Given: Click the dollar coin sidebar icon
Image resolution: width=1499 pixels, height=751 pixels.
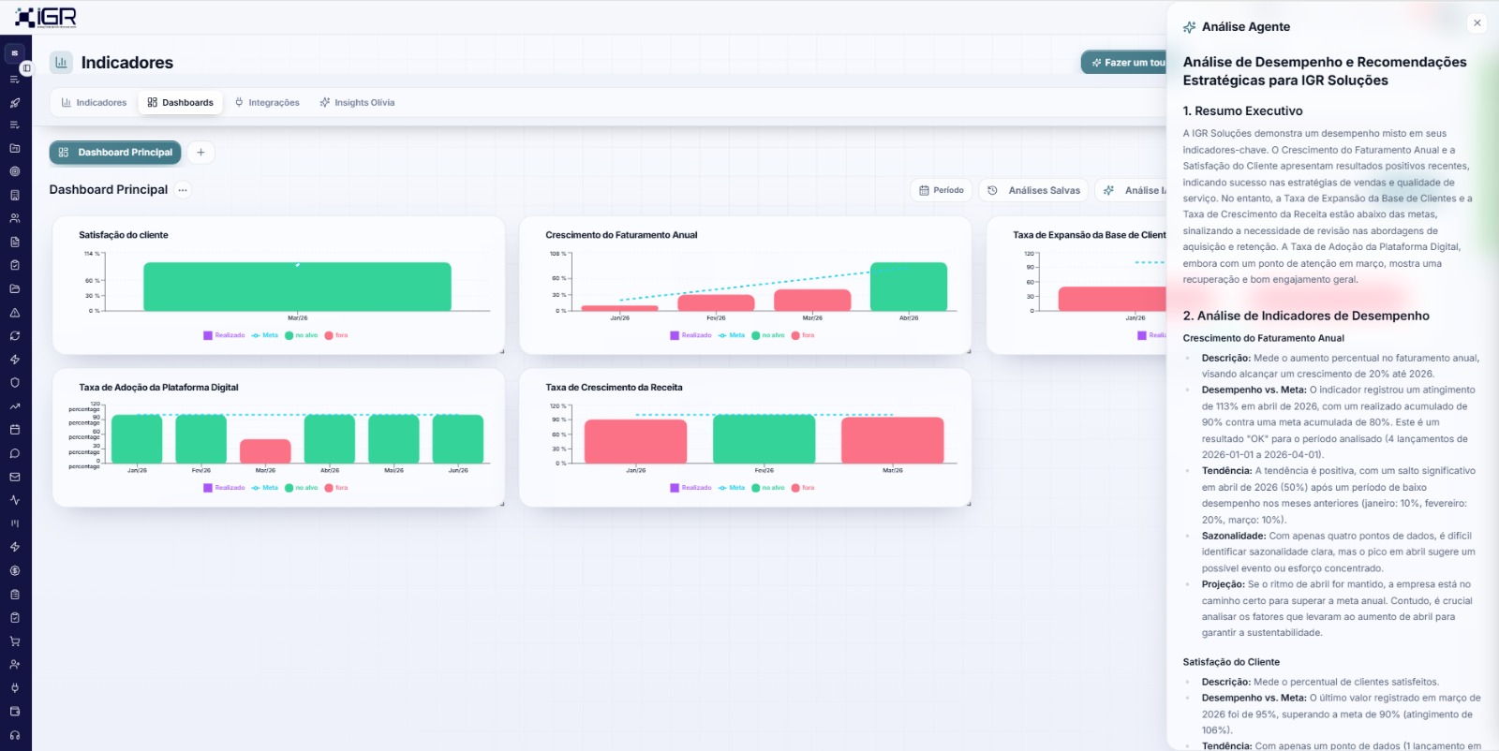Looking at the screenshot, I should click(15, 570).
